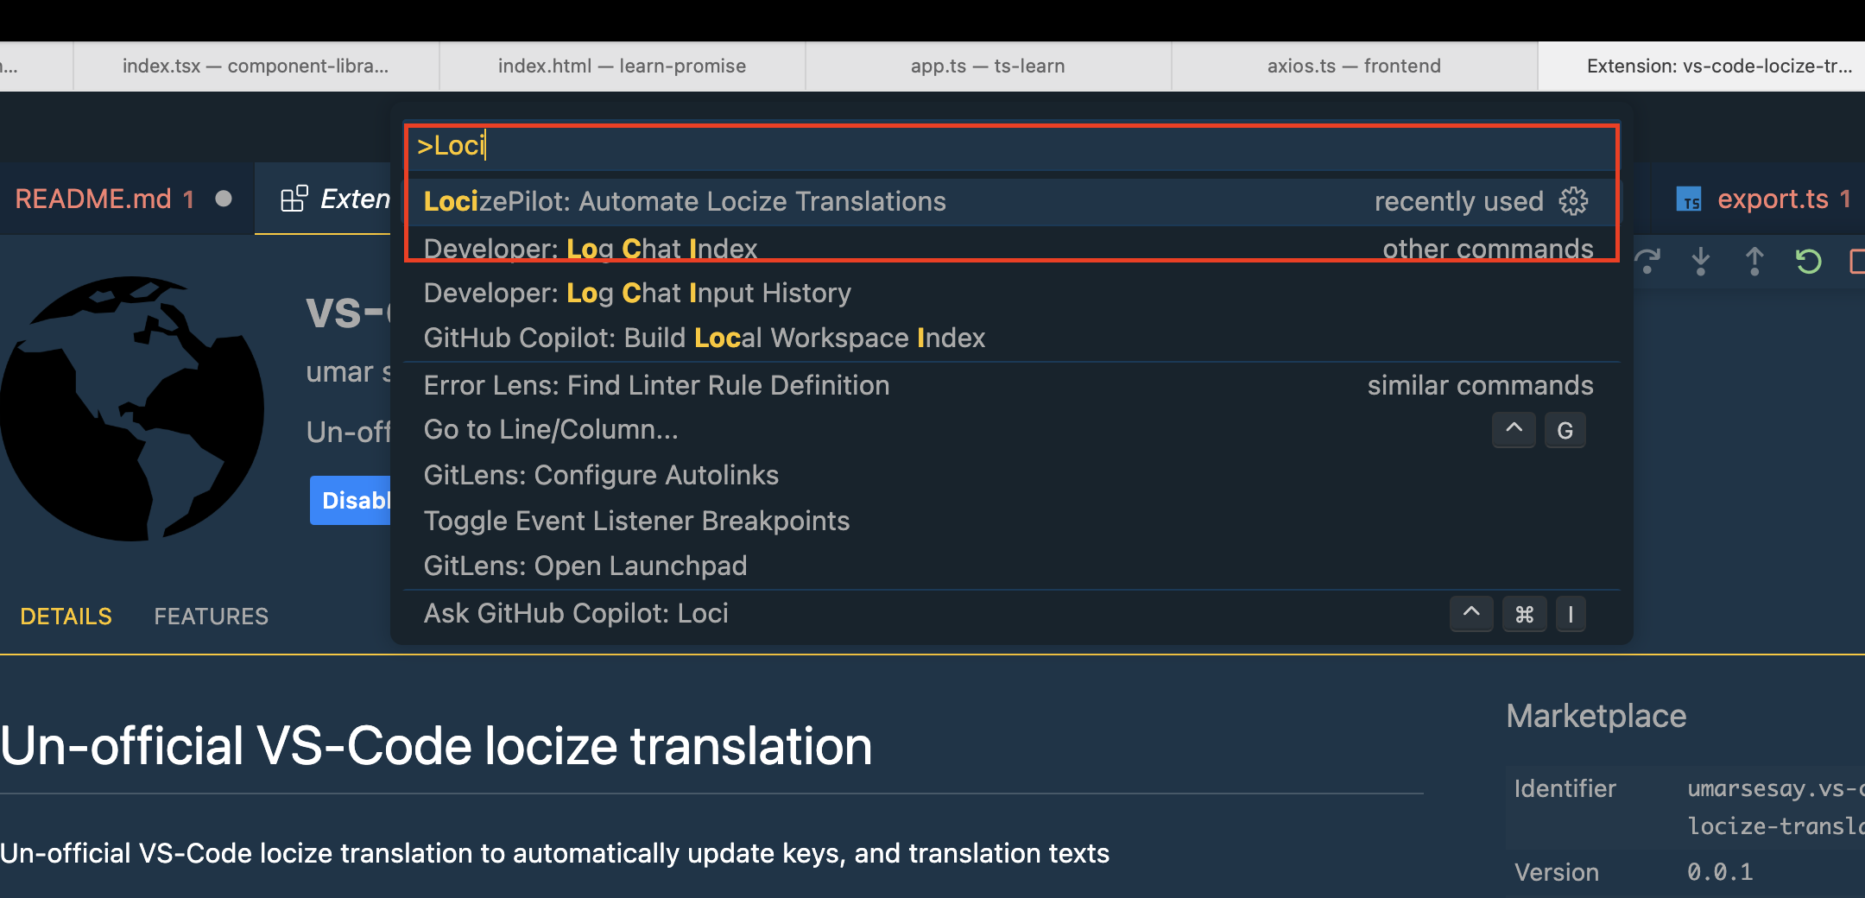Switch to index.tsx component-library window tab

[x=256, y=66]
